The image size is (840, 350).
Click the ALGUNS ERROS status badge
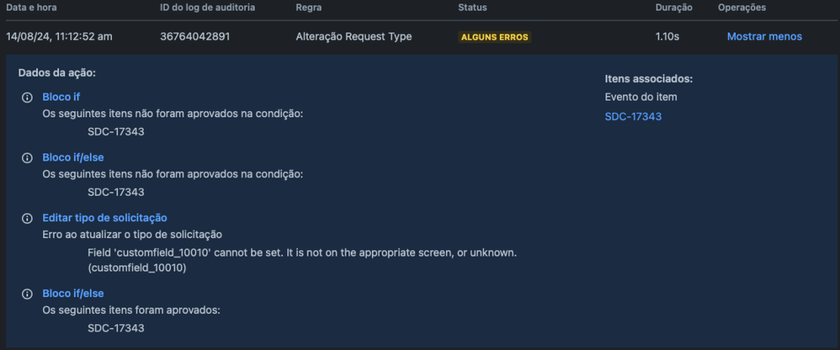tap(495, 37)
